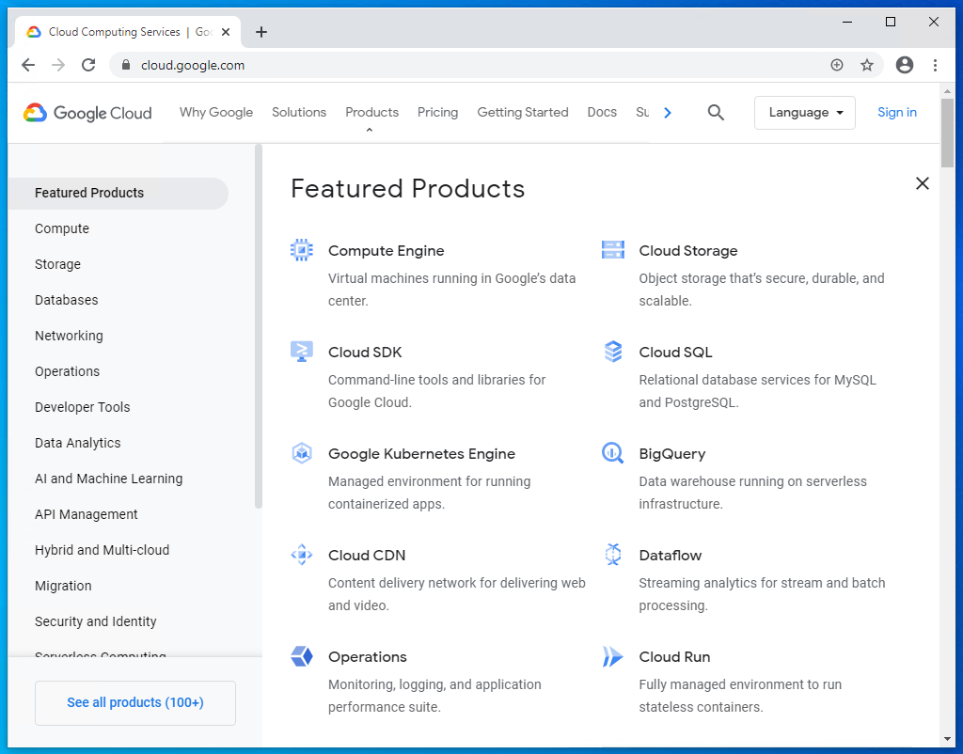View site lock security info
This screenshot has height=754, width=963.
click(126, 65)
